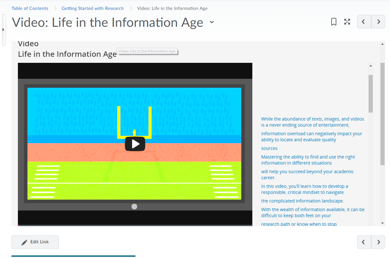Go to previous topic using the top arrow

coord(364,22)
